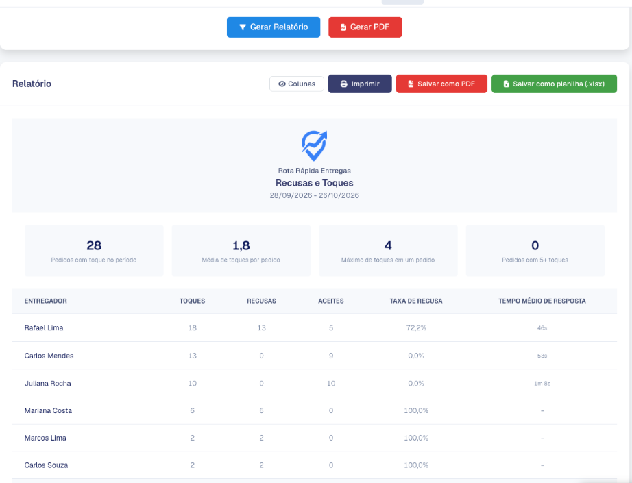Click the spreadsheet icon in Salvar como planilha
Viewport: 632px width, 483px height.
point(507,84)
